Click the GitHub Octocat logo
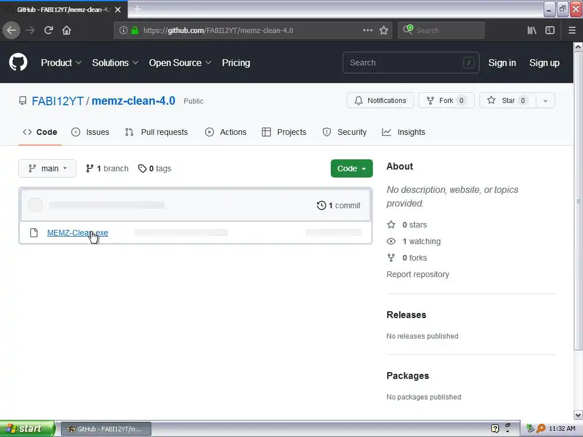Screen dimensions: 583x437 (x=18, y=62)
